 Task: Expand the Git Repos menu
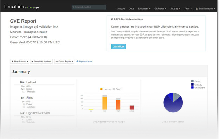(x=160, y=8)
